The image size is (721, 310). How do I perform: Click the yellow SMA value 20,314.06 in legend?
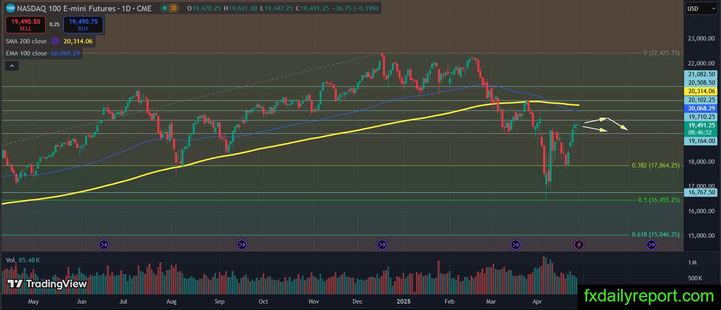click(x=78, y=41)
